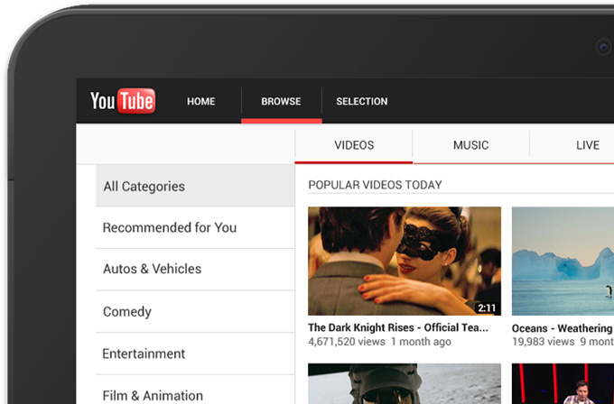
Task: Open the Entertainment category
Action: coord(195,353)
